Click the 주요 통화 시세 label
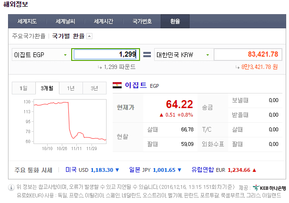 (33, 170)
